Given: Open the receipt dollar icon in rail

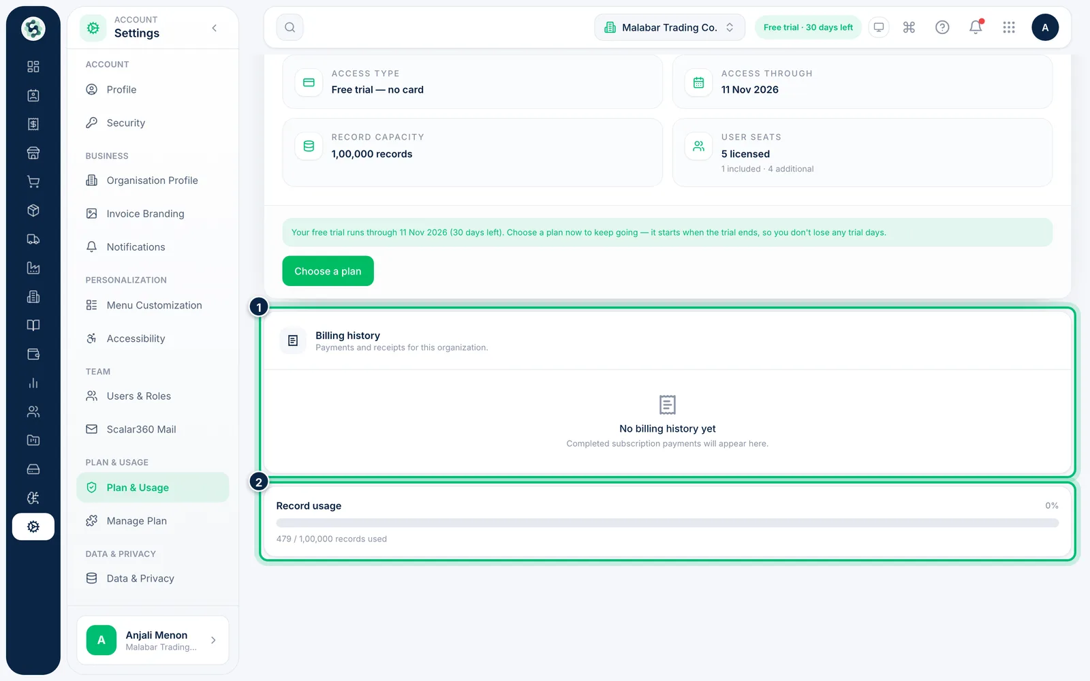Looking at the screenshot, I should coord(33,124).
